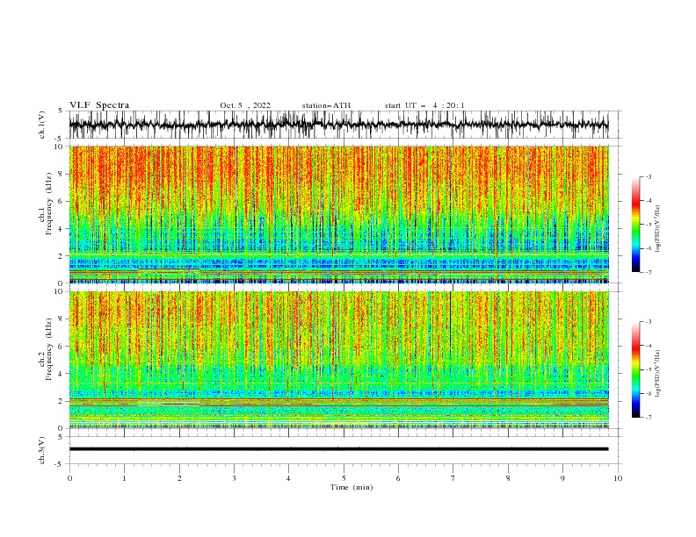Click time axis tick label "9"
The width and height of the screenshot is (696, 537).
pos(562,478)
